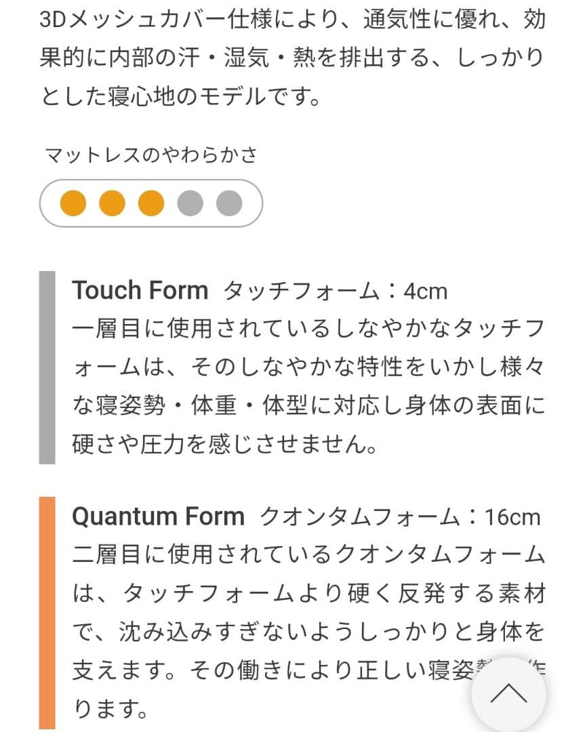Click the 二層目に使用されている description line
The width and height of the screenshot is (585, 732).
[x=308, y=555]
